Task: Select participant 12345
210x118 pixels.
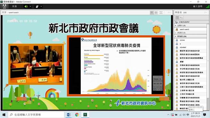Action: 190,40
